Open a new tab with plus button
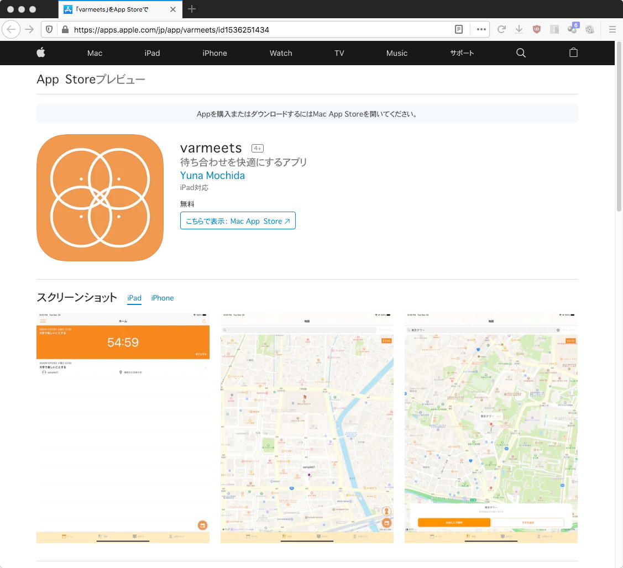623x568 pixels. (191, 9)
